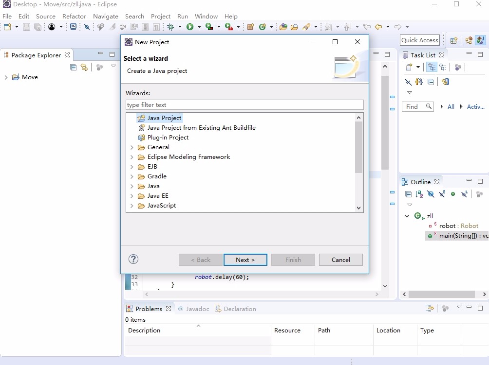
Task: Select Java Project wizard entry
Action: (159, 118)
